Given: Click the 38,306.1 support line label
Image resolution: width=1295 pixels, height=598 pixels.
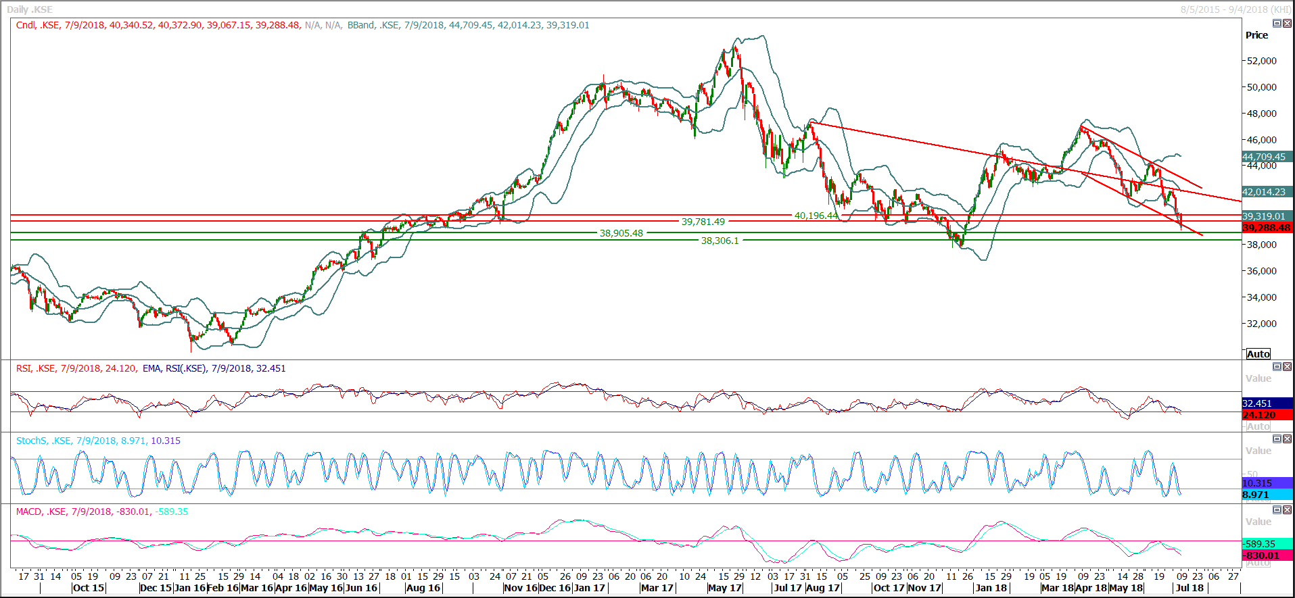Looking at the screenshot, I should tap(720, 241).
